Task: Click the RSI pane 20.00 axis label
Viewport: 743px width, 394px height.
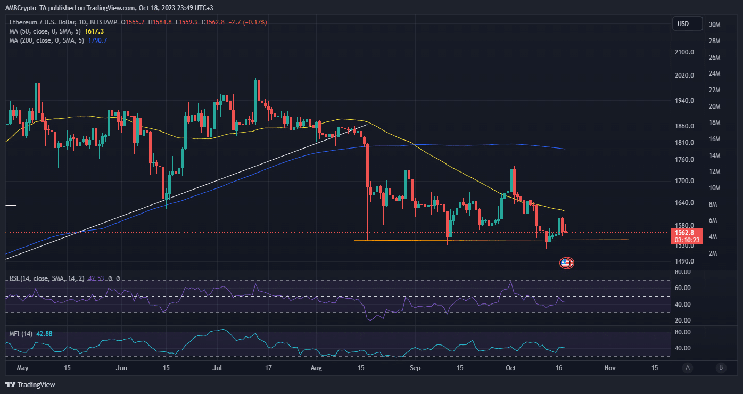Action: pyautogui.click(x=682, y=321)
